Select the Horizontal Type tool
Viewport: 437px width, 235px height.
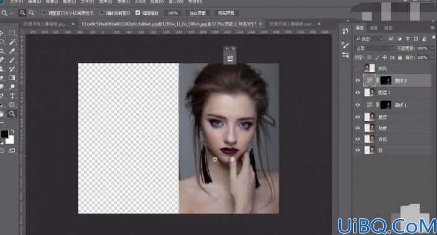(x=12, y=96)
